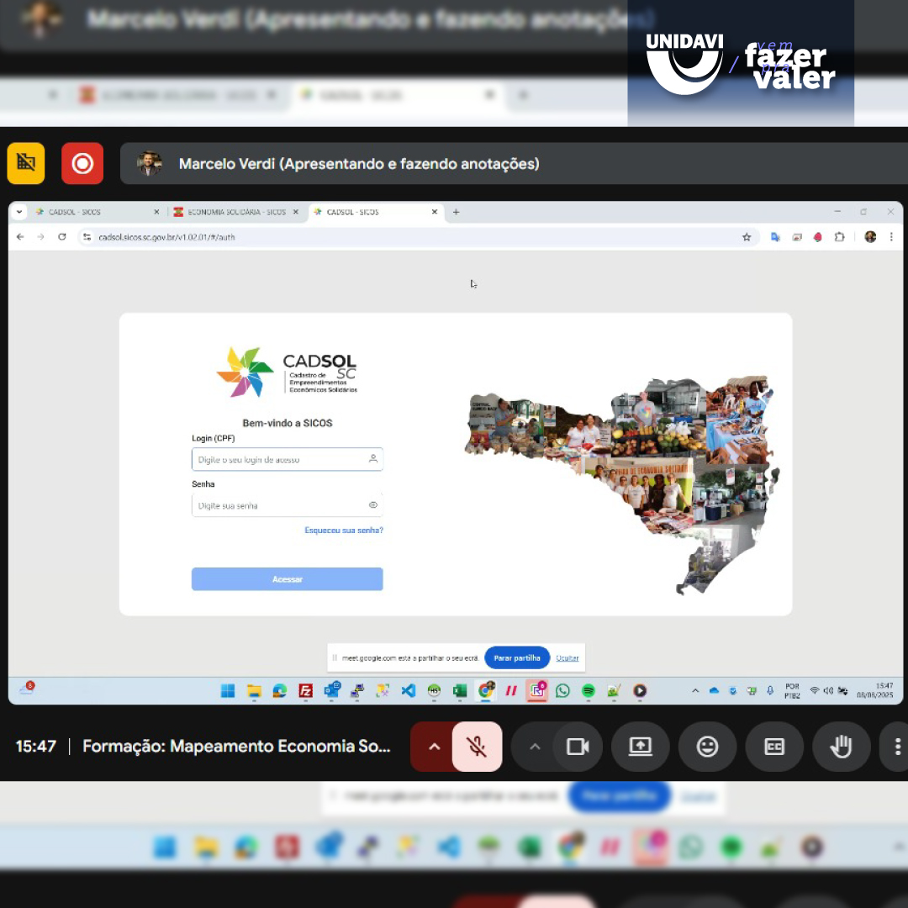The image size is (908, 908).
Task: Click the OneDrive cloud icon in system tray
Action: (x=714, y=690)
